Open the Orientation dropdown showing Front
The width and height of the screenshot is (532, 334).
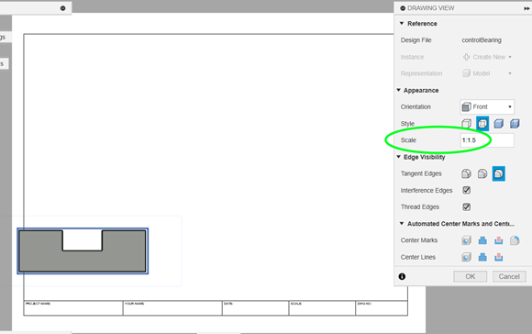click(x=487, y=106)
